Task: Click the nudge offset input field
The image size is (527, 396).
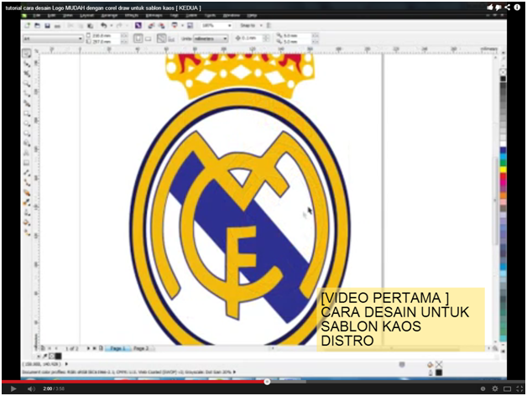Action: point(252,39)
